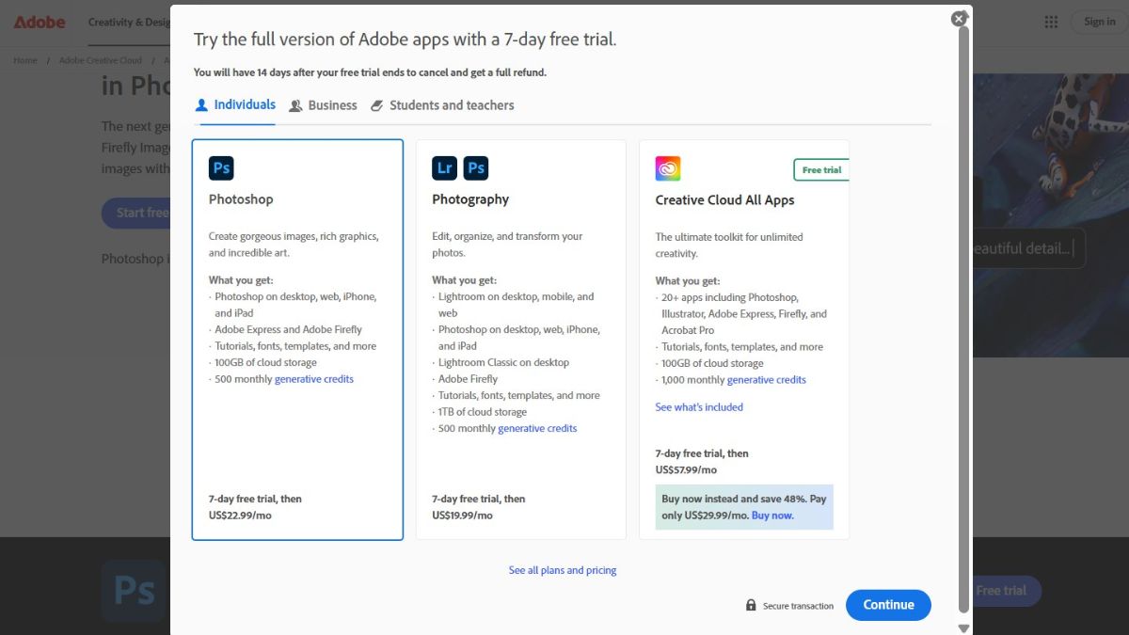Click See what's included link
The image size is (1129, 635).
[699, 407]
